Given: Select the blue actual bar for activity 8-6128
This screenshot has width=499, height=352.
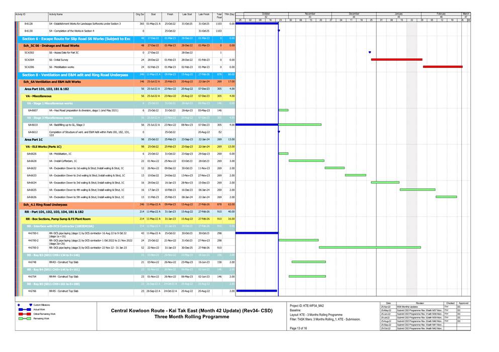Looking at the screenshot, I should pos(257,24).
